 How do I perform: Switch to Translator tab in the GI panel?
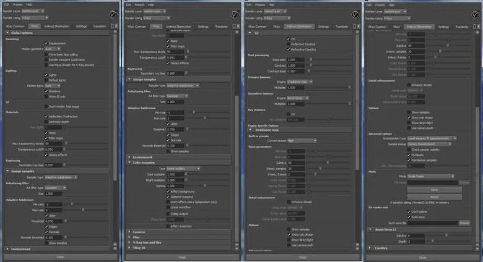tap(342, 27)
